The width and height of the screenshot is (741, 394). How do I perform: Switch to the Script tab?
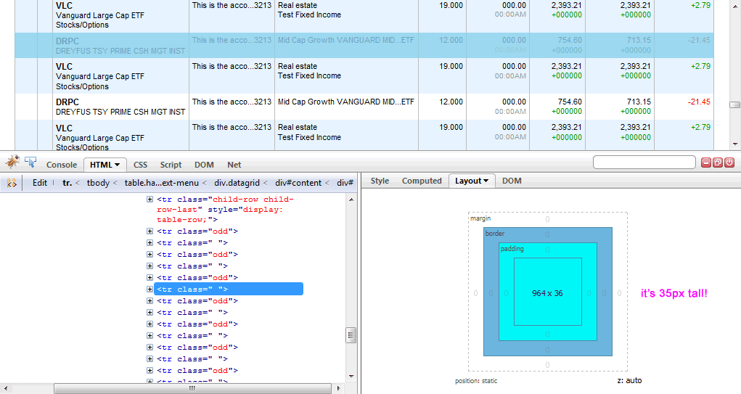click(x=171, y=165)
